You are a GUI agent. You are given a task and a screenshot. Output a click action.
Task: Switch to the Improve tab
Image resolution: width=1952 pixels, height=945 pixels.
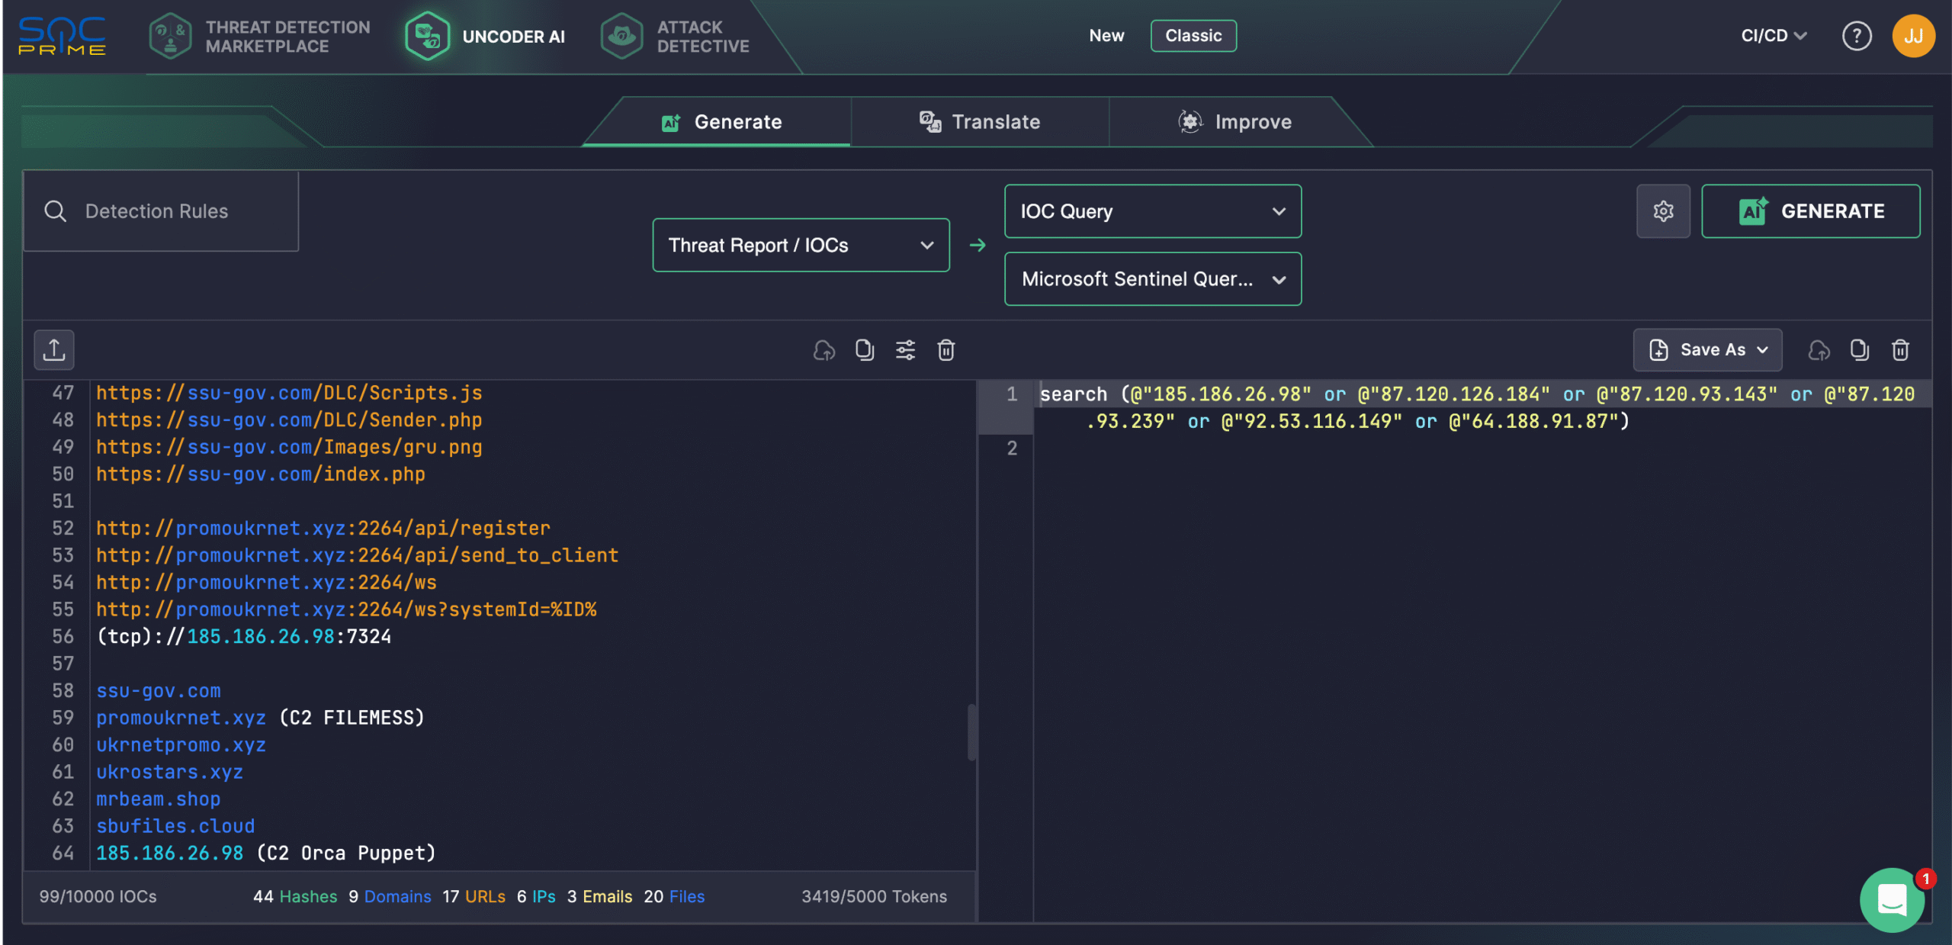[x=1235, y=121]
